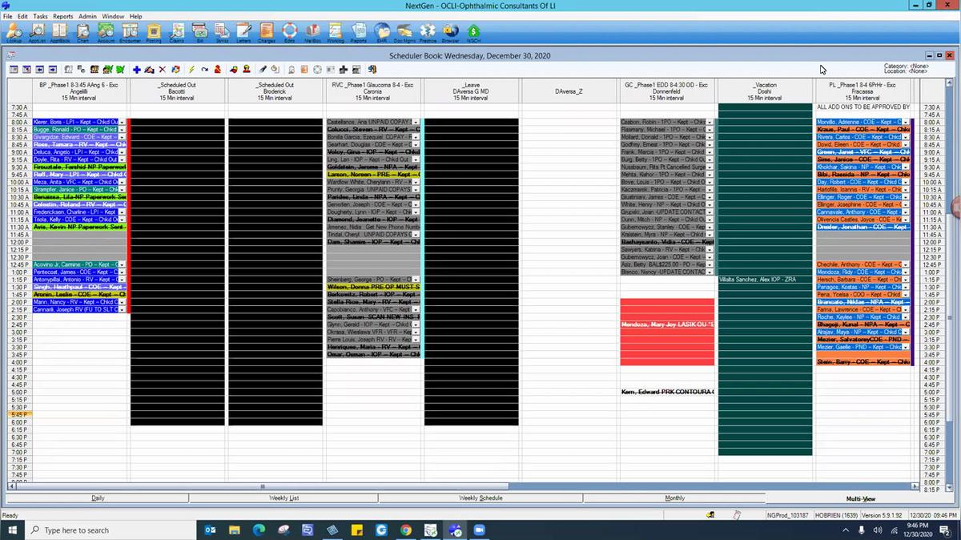Open the Admin menu

click(x=87, y=16)
